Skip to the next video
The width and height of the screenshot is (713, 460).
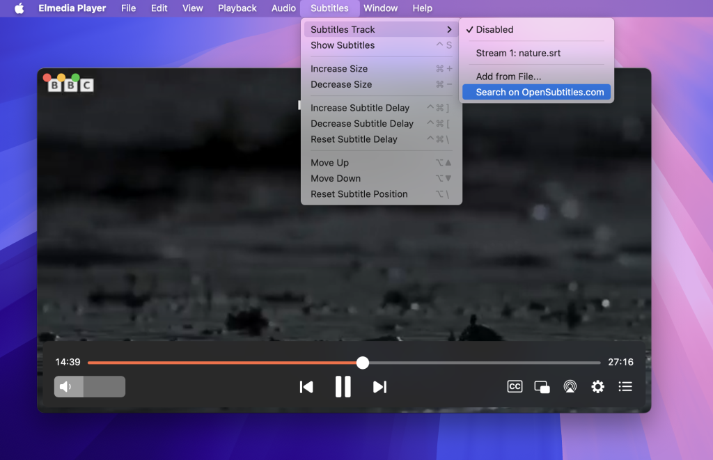[x=379, y=387]
